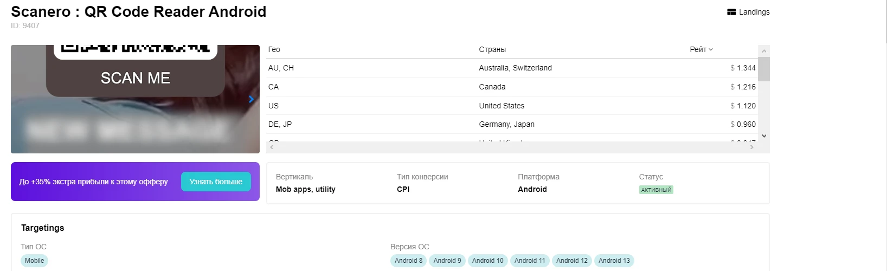The height and width of the screenshot is (271, 887).
Task: Click Germany, Japan country cell
Action: tap(506, 124)
